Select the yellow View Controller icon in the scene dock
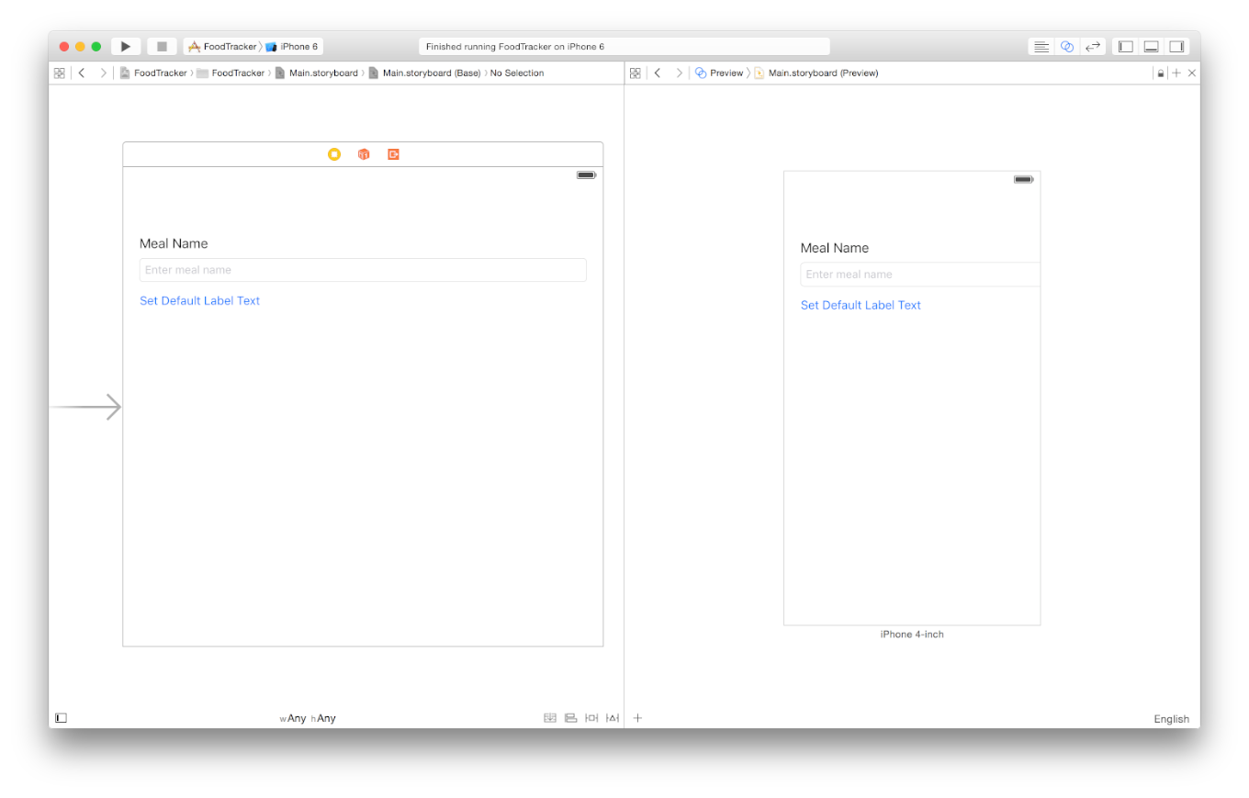The width and height of the screenshot is (1249, 798). click(x=334, y=154)
